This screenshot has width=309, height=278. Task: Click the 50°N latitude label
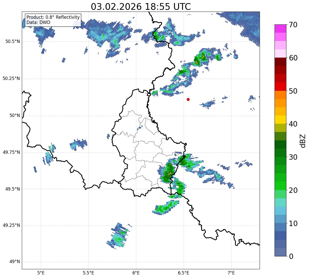click(15, 116)
